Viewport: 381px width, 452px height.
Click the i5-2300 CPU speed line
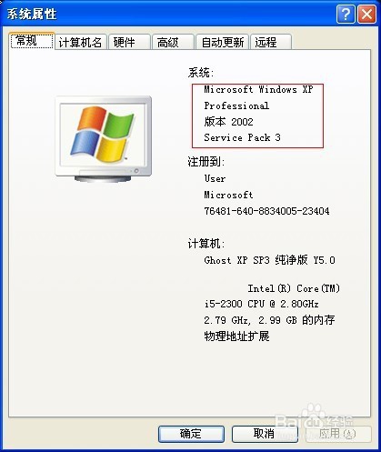coord(261,304)
